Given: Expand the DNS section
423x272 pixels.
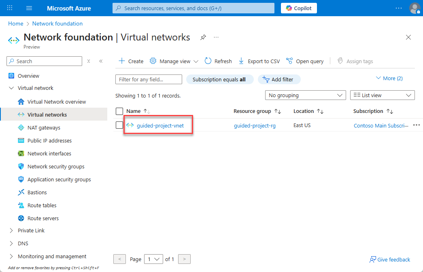Looking at the screenshot, I should click(11, 243).
